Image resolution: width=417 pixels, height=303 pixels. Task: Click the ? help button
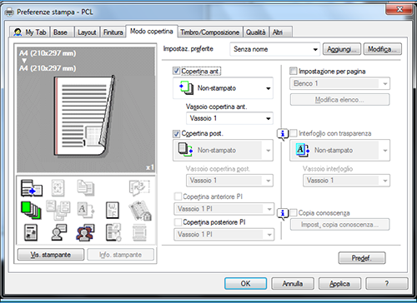(387, 284)
